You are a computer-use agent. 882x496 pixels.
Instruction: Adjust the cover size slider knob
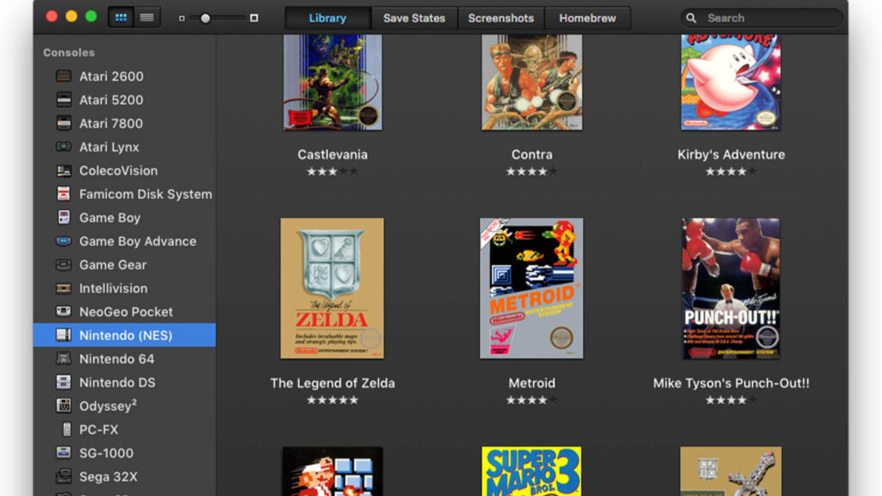tap(205, 18)
